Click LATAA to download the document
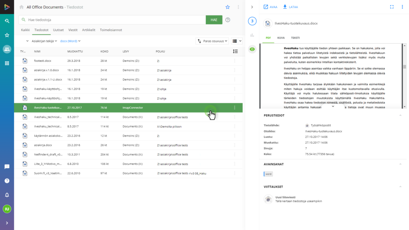This screenshot has height=230, width=409. click(290, 7)
